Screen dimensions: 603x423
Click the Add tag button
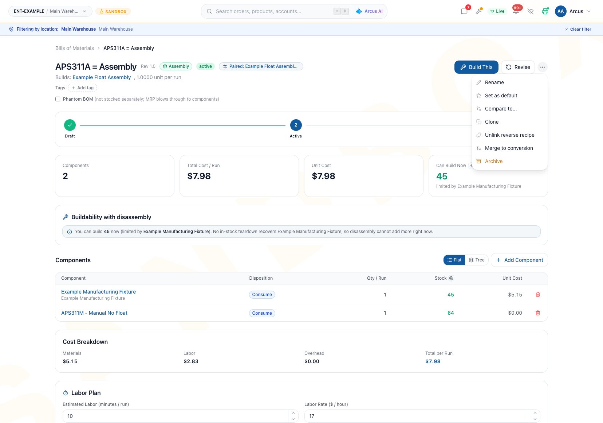[x=83, y=88]
